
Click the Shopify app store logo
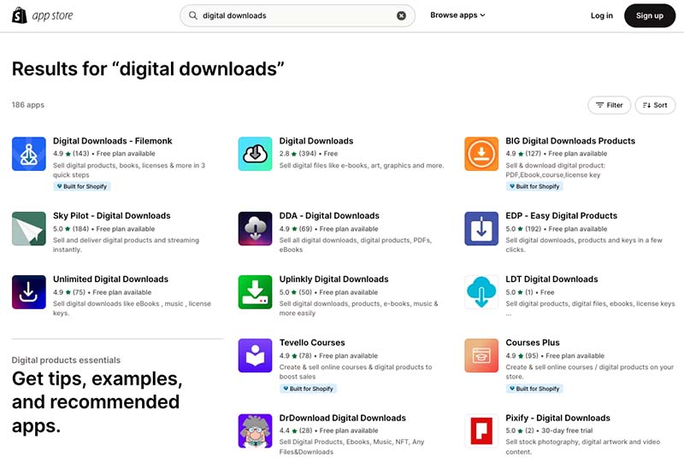coord(42,15)
